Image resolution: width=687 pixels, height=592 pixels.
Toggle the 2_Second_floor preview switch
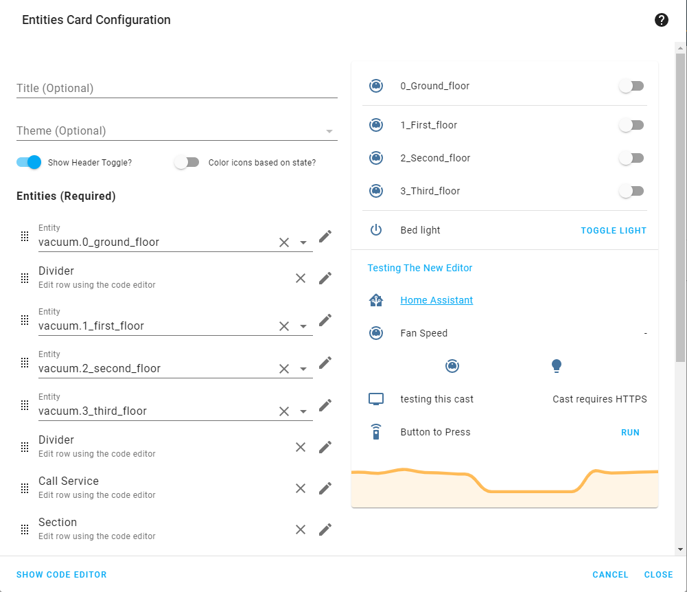(x=631, y=158)
